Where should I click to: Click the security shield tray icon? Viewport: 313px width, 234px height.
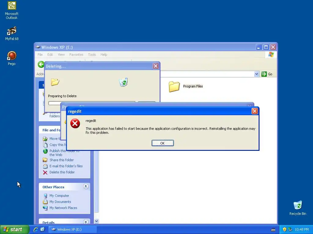tap(285, 229)
